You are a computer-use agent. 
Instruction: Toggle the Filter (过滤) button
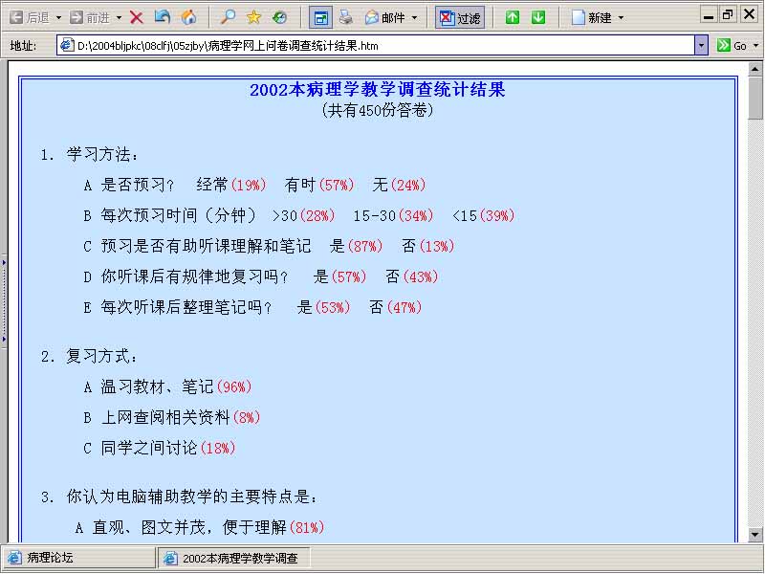[x=460, y=18]
